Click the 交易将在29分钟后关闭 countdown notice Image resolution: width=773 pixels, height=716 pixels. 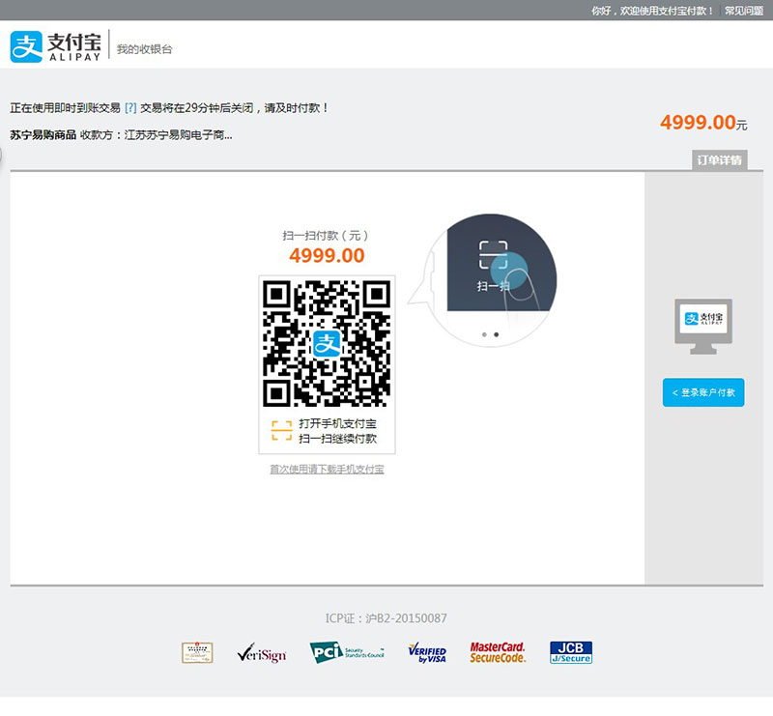(234, 108)
